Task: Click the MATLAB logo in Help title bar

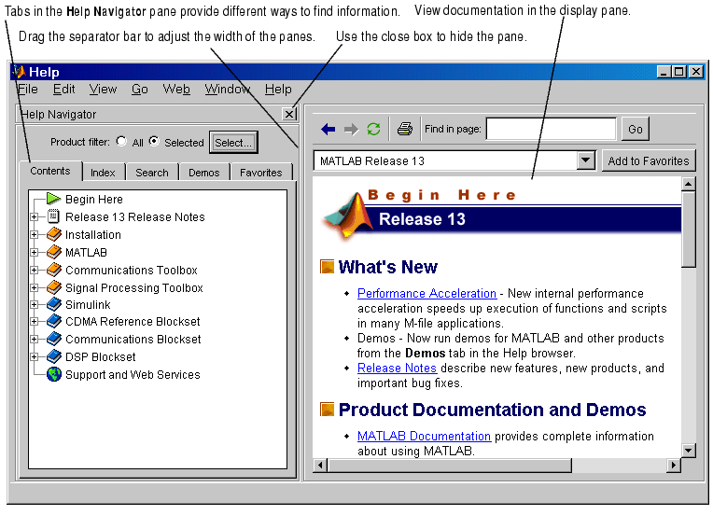Action: pos(19,72)
